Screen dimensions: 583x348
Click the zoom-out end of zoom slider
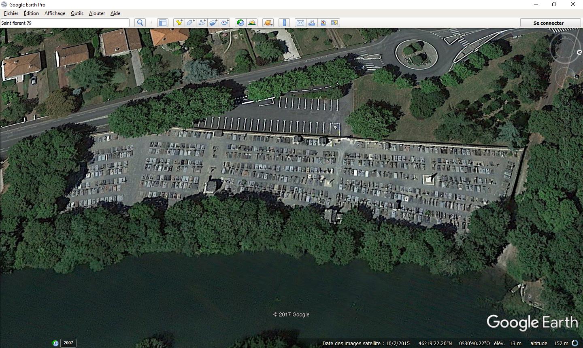[565, 165]
